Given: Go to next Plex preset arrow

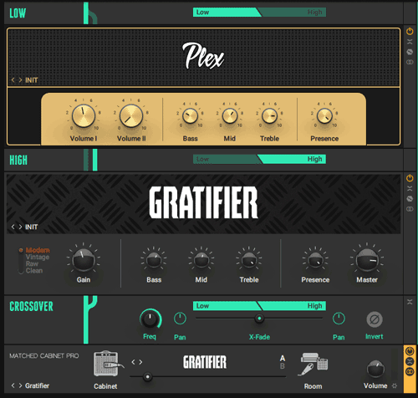Looking at the screenshot, I should click(20, 80).
